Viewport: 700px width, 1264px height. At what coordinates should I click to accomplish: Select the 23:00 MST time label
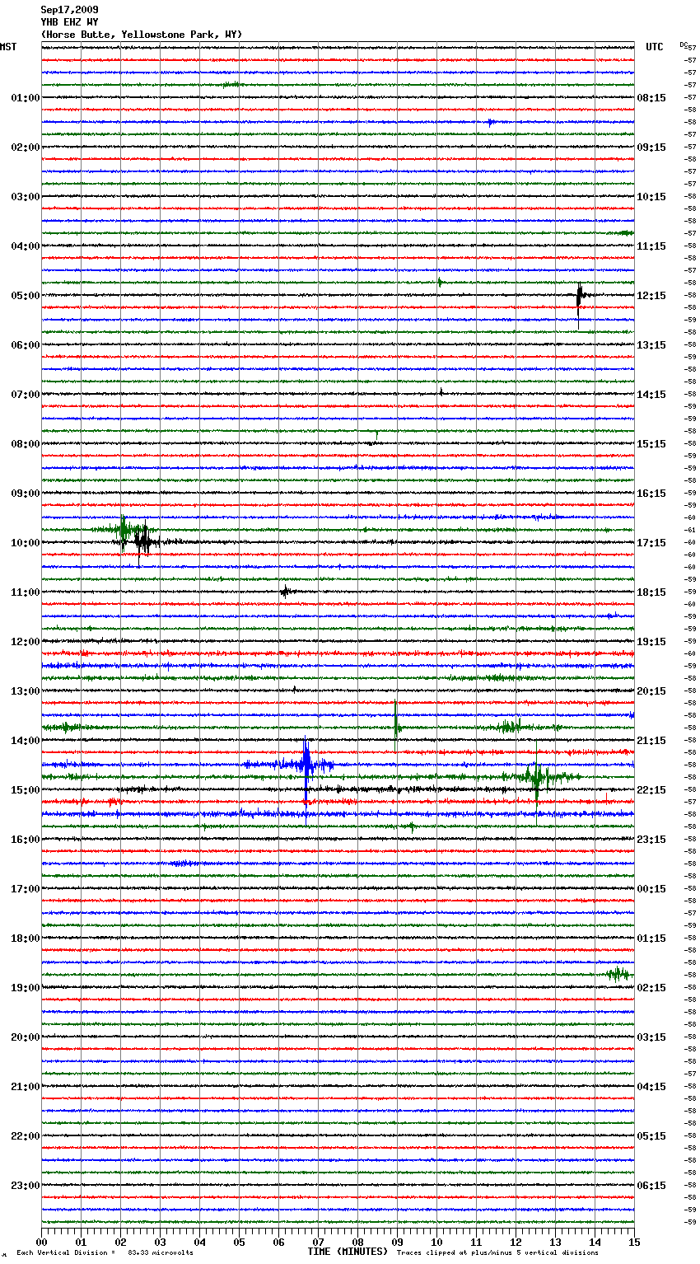click(26, 1186)
